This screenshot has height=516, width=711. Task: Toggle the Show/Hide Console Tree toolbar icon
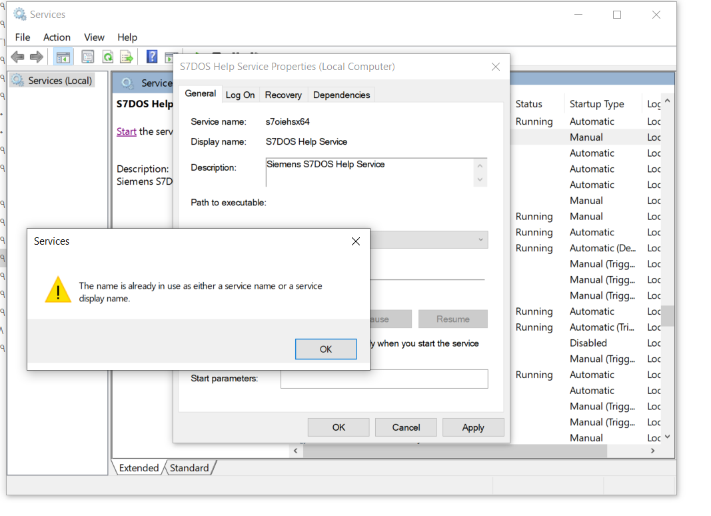click(x=63, y=57)
